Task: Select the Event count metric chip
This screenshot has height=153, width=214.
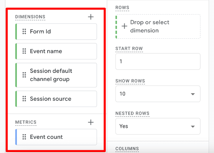Action: pos(56,137)
